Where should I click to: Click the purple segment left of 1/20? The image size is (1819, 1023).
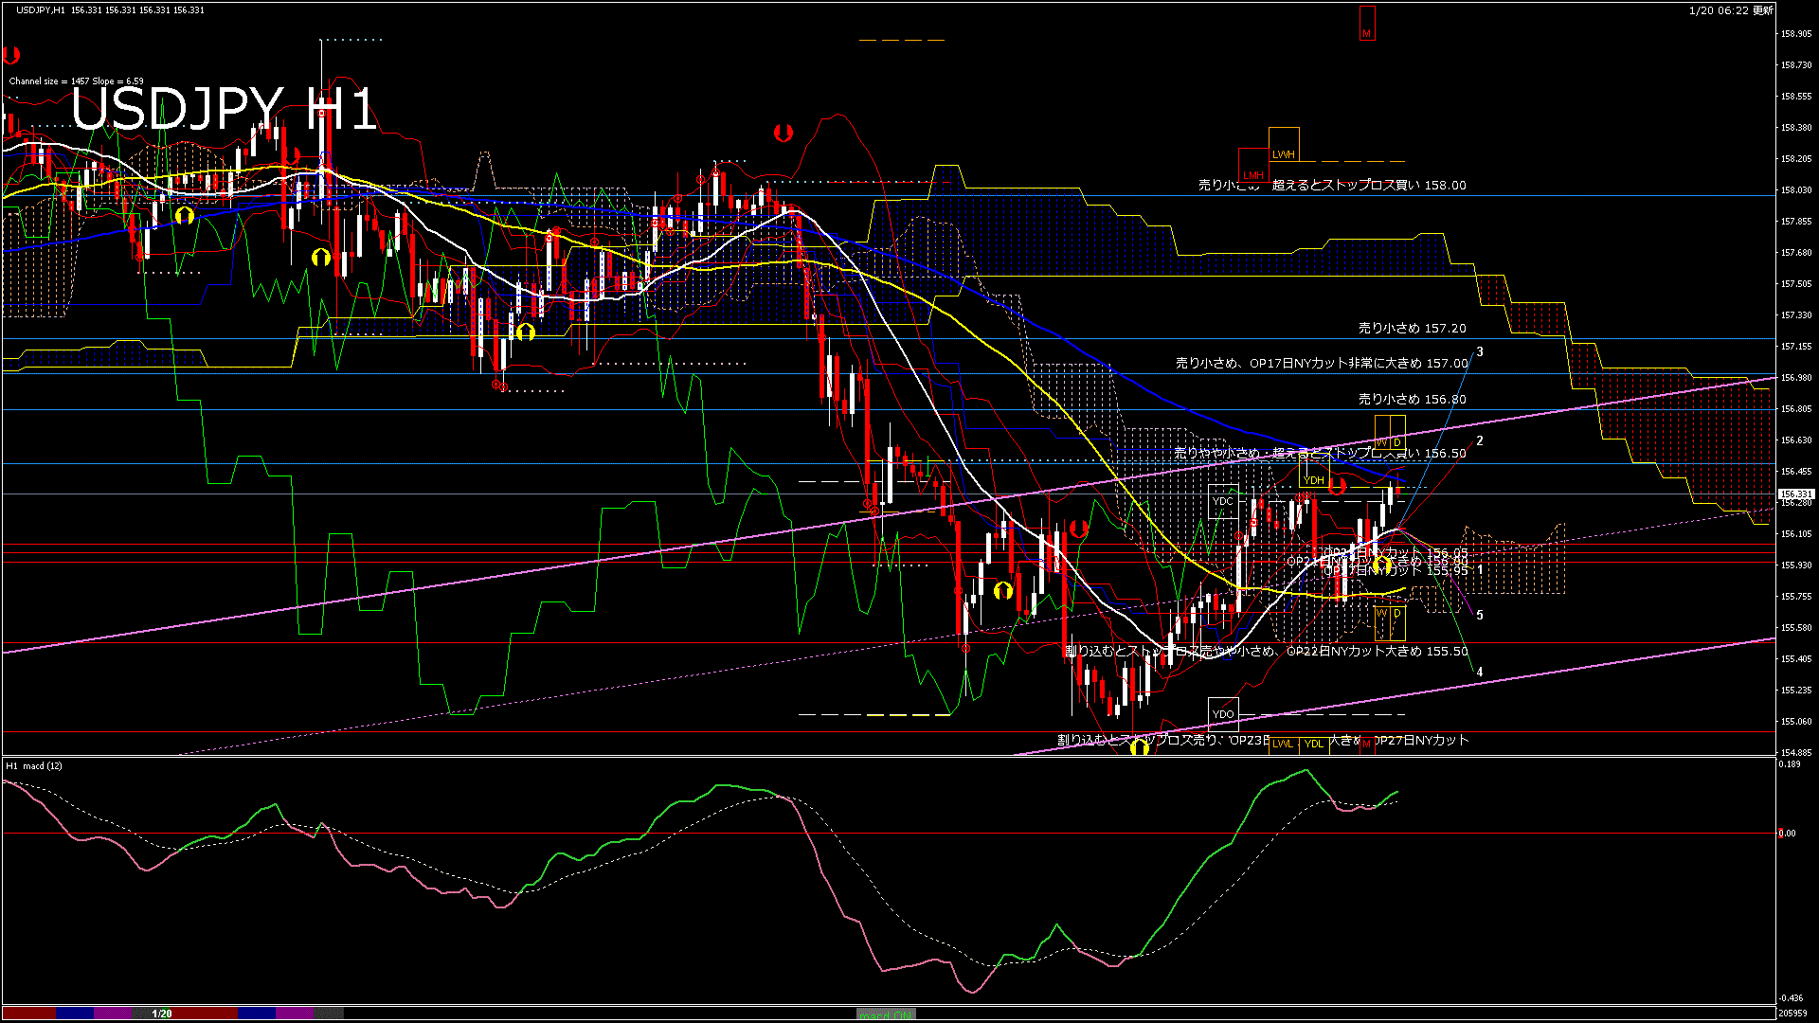[x=113, y=1014]
